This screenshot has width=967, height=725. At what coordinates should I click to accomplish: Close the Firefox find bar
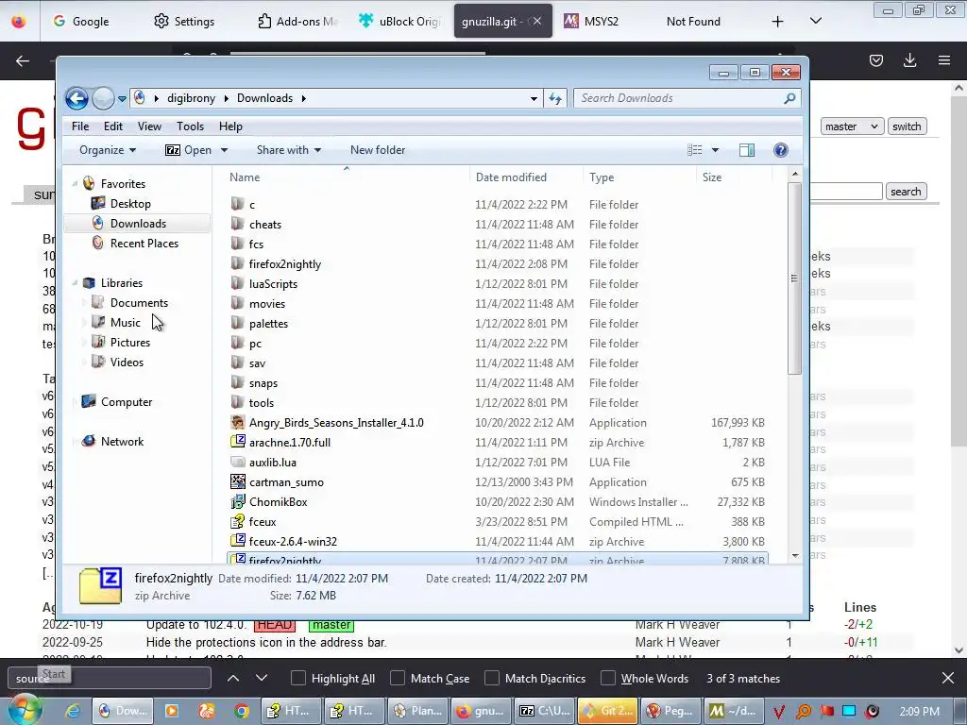pos(948,678)
